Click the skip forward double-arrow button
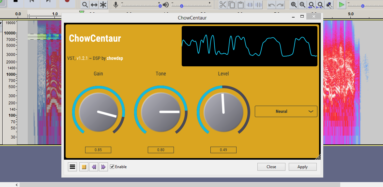The width and height of the screenshot is (383, 187). [x=103, y=167]
